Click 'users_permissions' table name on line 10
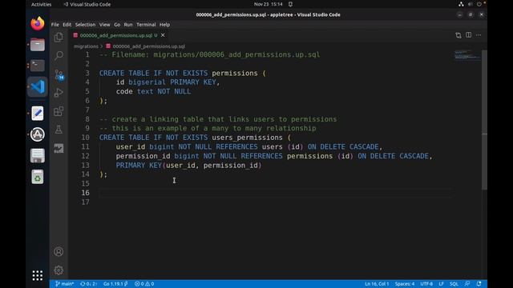Screen dimensions: 513x288 coord(247,138)
